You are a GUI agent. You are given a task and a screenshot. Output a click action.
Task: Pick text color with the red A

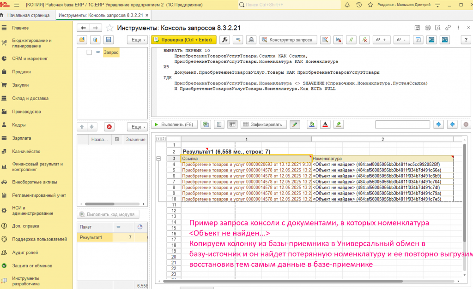coord(325,124)
